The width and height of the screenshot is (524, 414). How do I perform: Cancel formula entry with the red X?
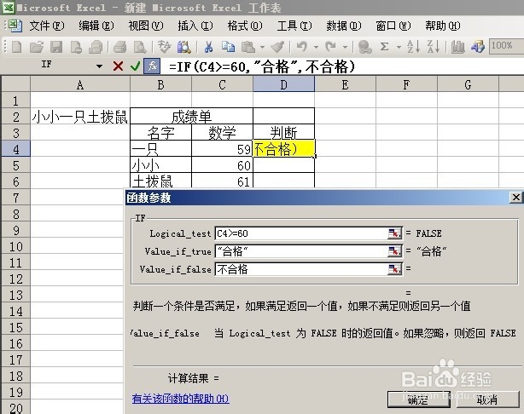(x=118, y=66)
